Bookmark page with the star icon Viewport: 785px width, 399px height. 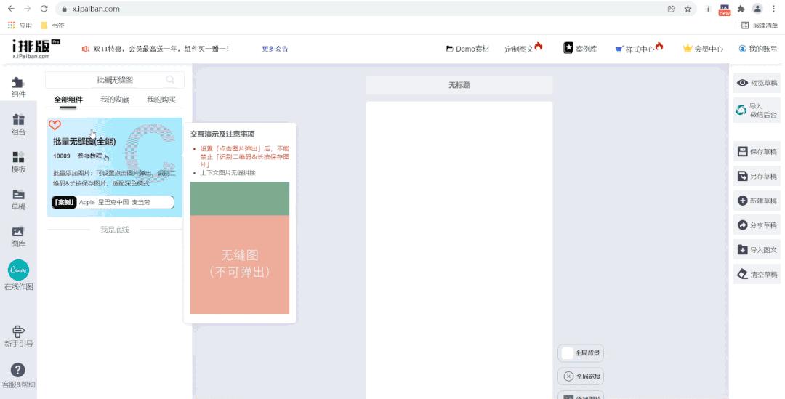tap(688, 9)
